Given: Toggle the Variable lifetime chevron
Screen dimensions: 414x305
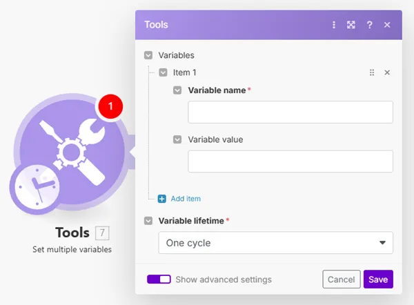Looking at the screenshot, I should click(148, 221).
